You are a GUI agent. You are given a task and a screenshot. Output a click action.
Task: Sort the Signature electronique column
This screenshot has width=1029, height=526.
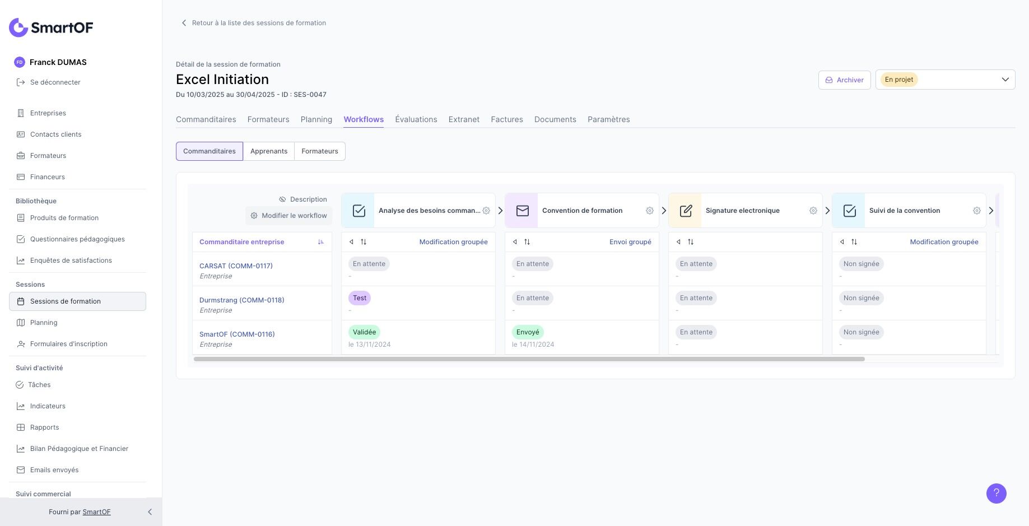691,242
